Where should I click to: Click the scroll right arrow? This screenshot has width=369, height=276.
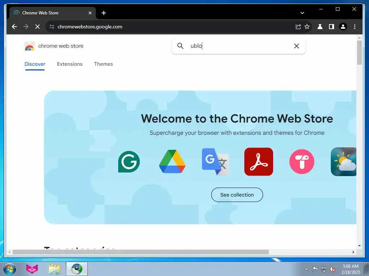point(353,252)
